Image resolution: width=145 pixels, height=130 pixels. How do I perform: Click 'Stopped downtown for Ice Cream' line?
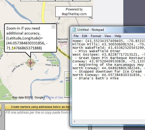(108, 72)
